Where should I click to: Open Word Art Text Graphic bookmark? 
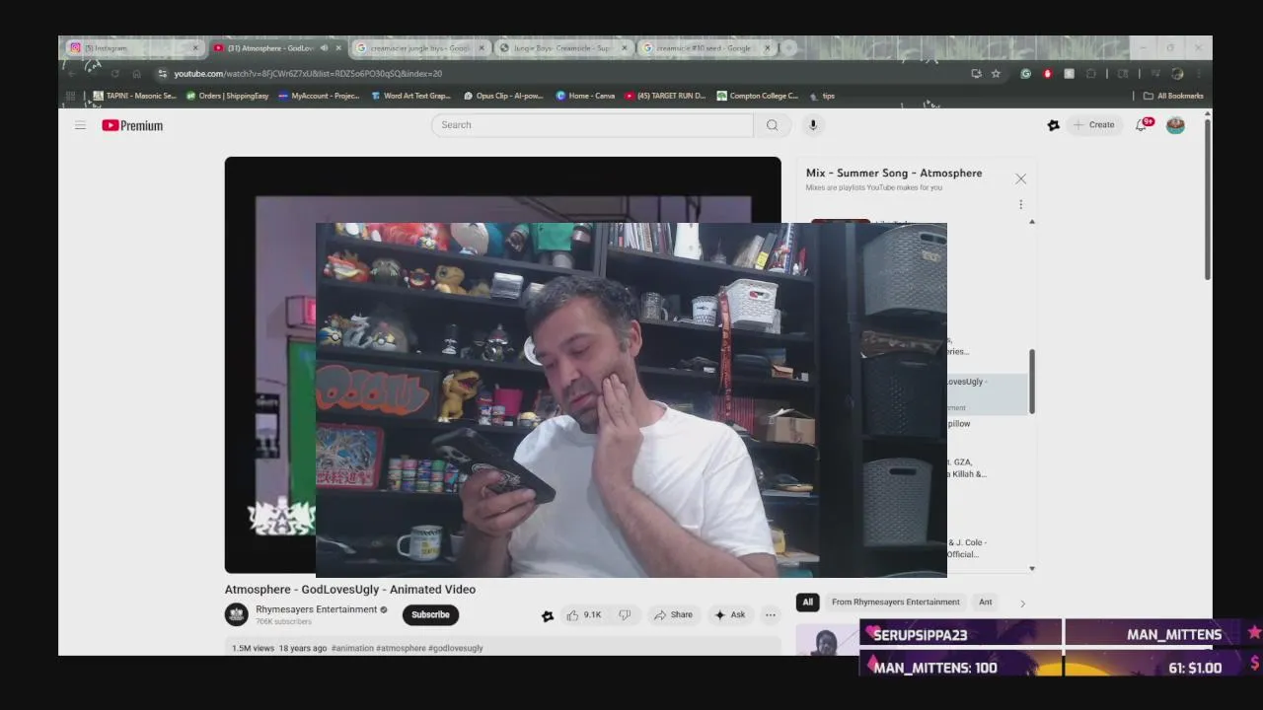[410, 96]
